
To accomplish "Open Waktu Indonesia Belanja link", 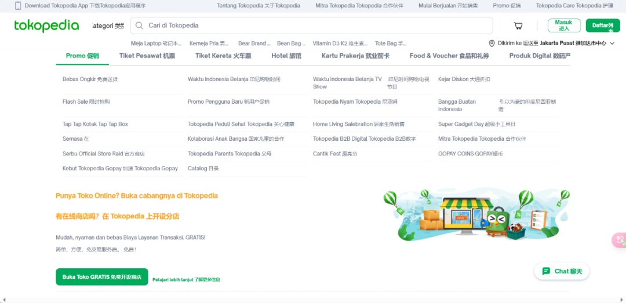I will coord(234,79).
